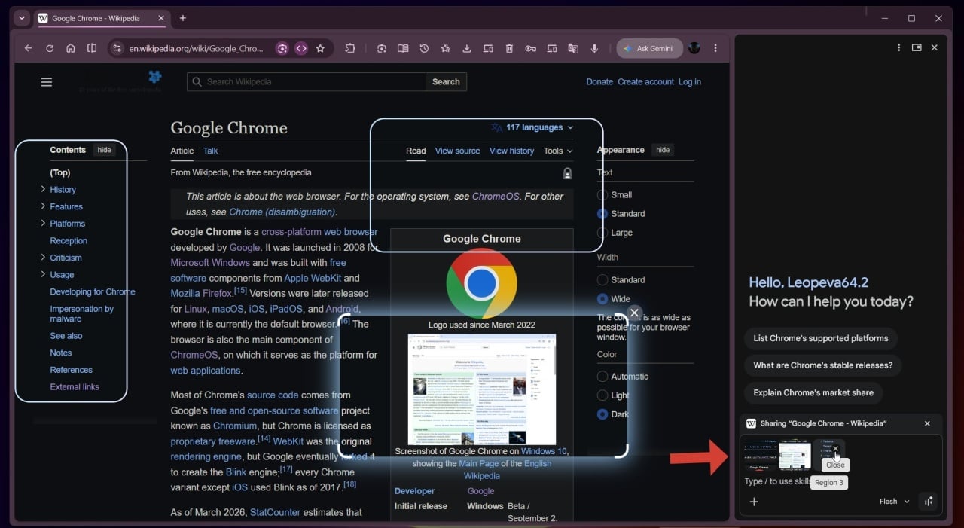Screen dimensions: 964x528
Task: Click the plus icon in the Gemini prompt box
Action: pyautogui.click(x=754, y=502)
